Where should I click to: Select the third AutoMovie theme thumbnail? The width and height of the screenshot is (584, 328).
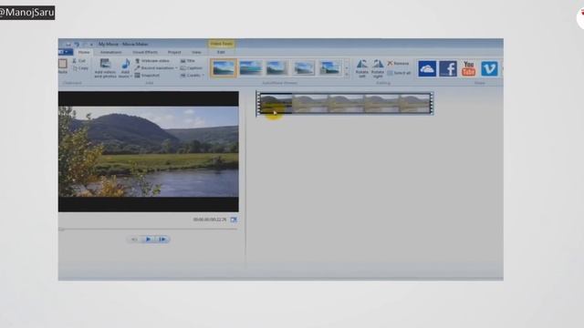(x=276, y=68)
